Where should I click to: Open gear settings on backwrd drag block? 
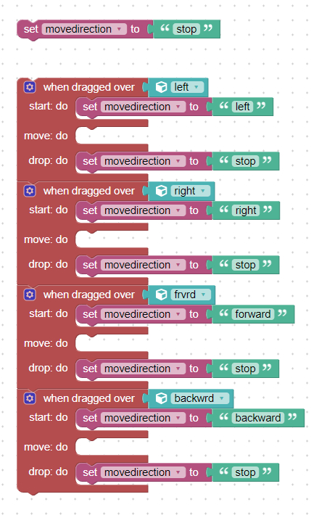pyautogui.click(x=30, y=398)
